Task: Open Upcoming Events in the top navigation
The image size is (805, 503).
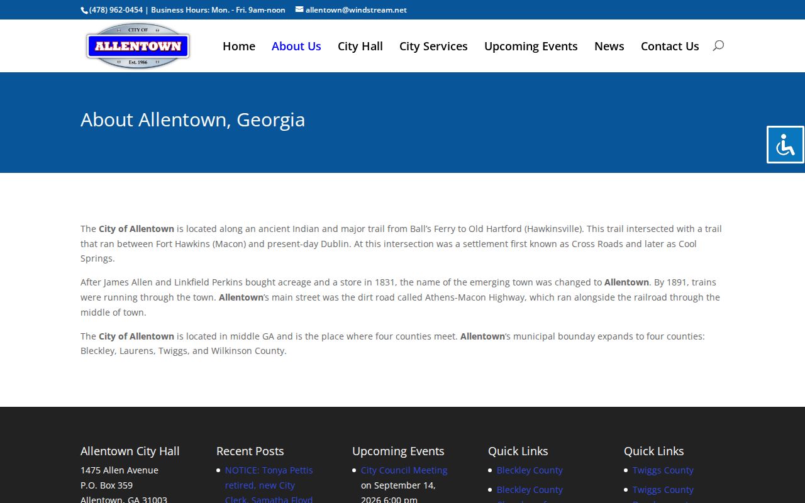Action: [531, 46]
